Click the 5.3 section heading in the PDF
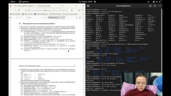Screen dimensions: 171x96 37,24
